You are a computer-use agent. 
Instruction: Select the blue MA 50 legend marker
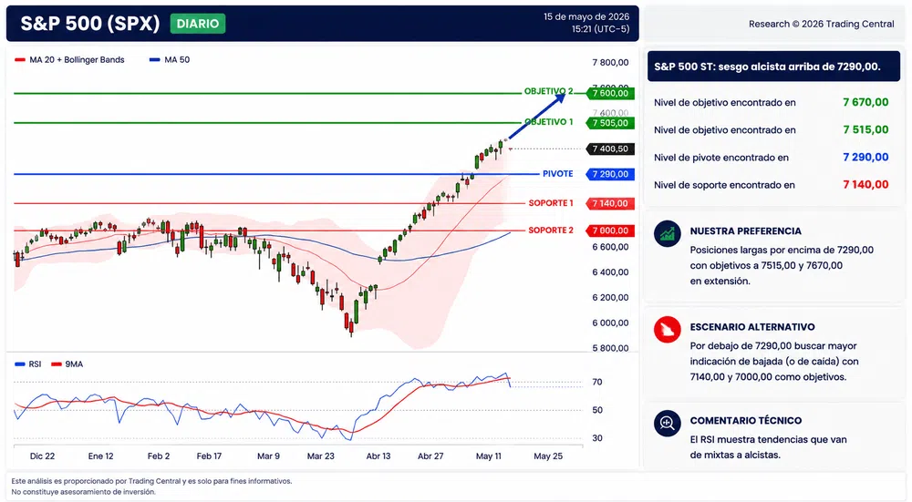(x=155, y=60)
